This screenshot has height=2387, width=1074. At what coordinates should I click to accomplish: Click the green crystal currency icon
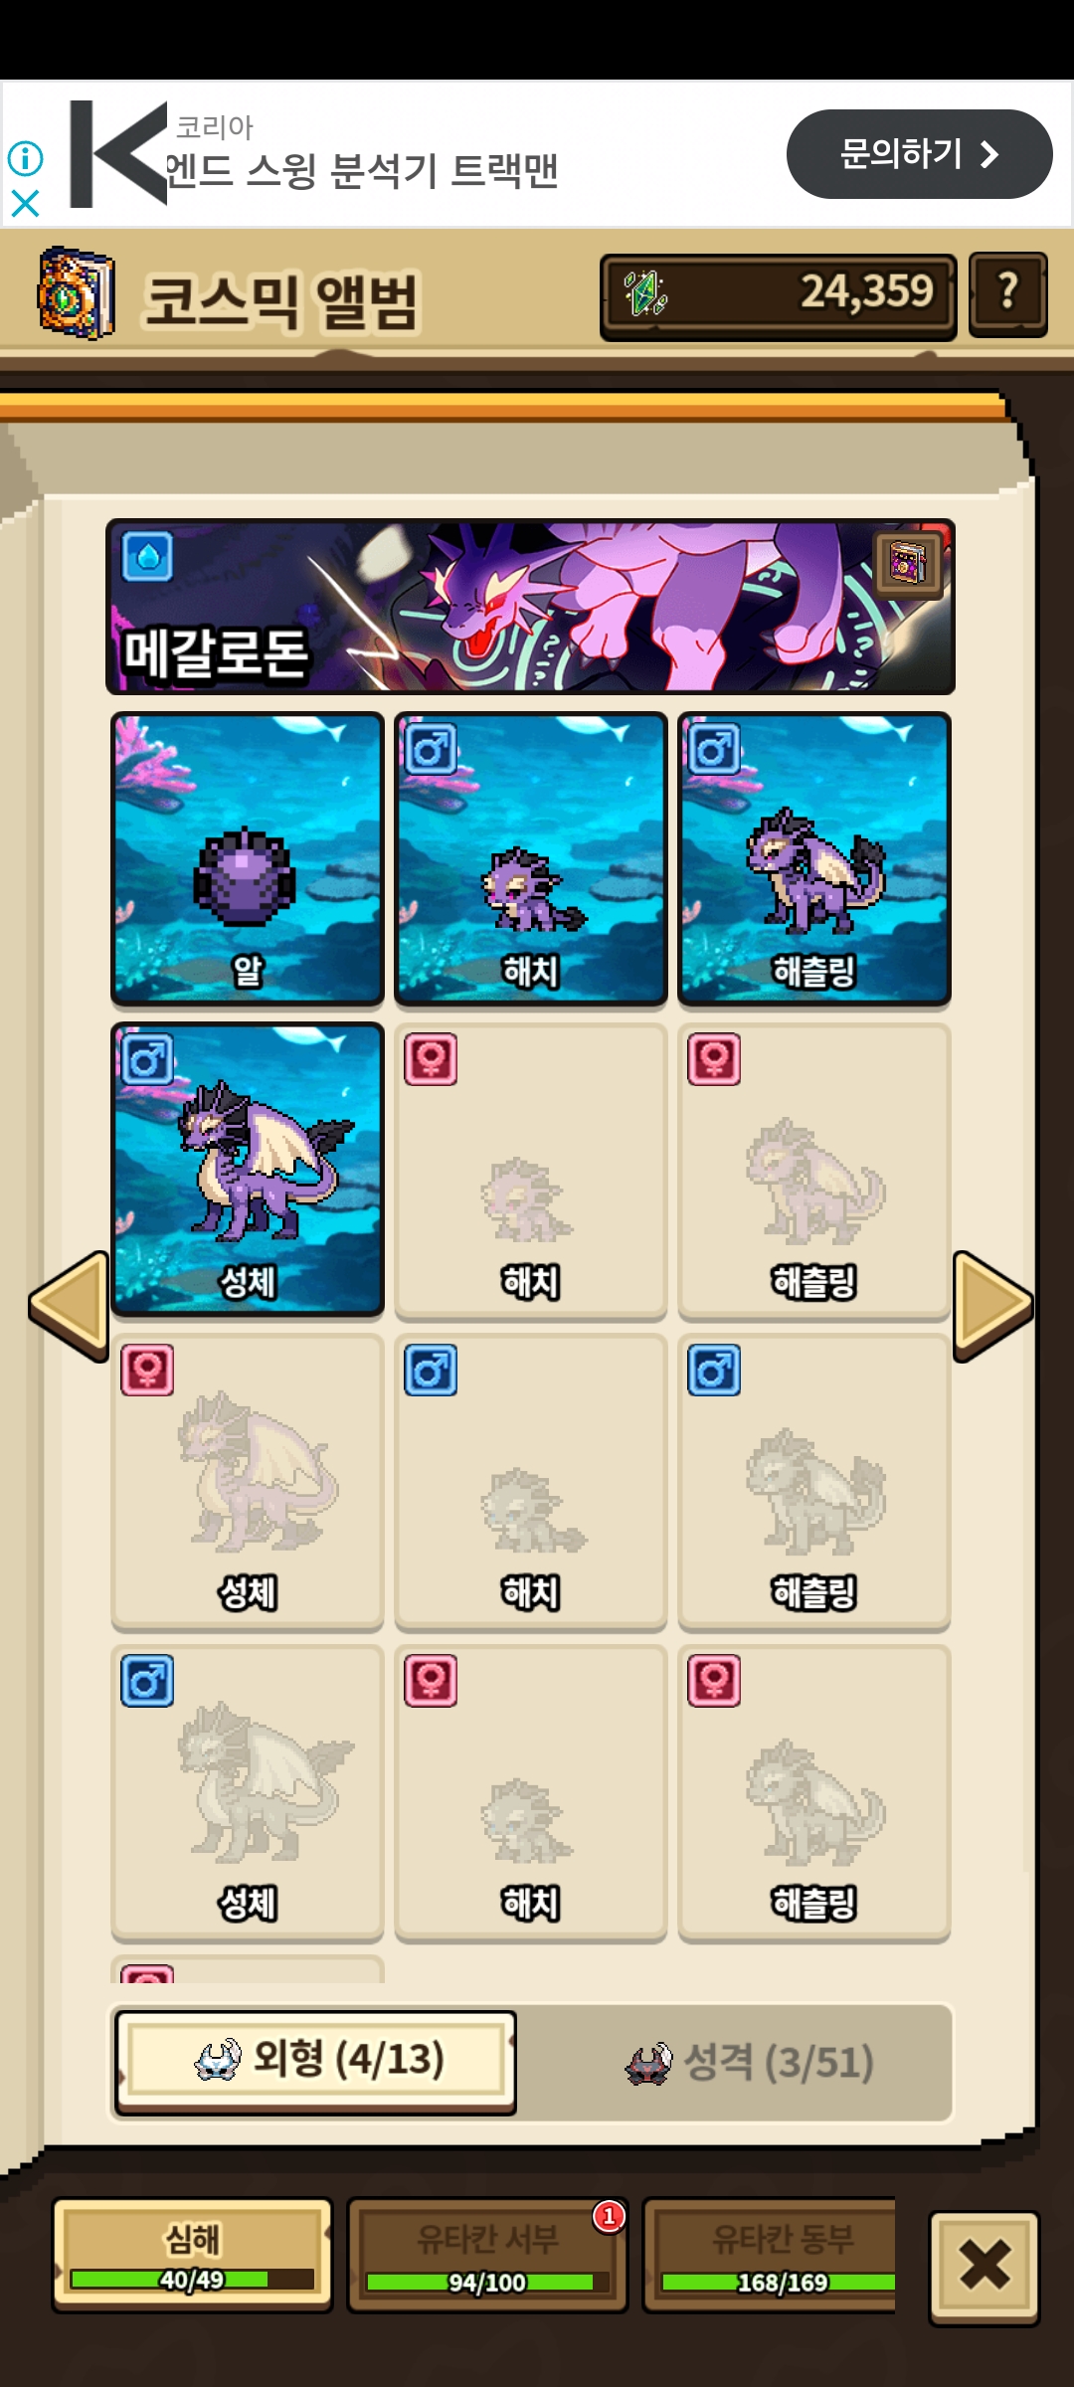point(644,294)
